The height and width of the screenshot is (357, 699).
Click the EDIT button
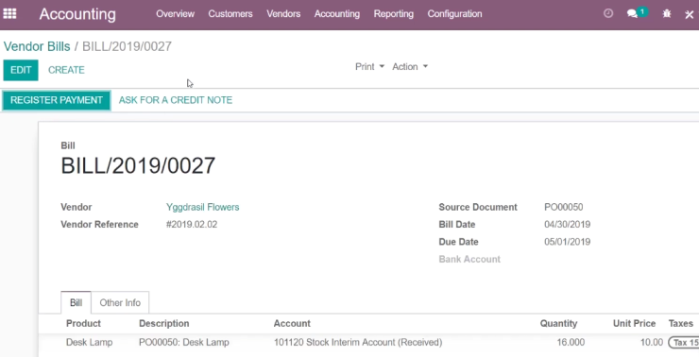click(21, 70)
